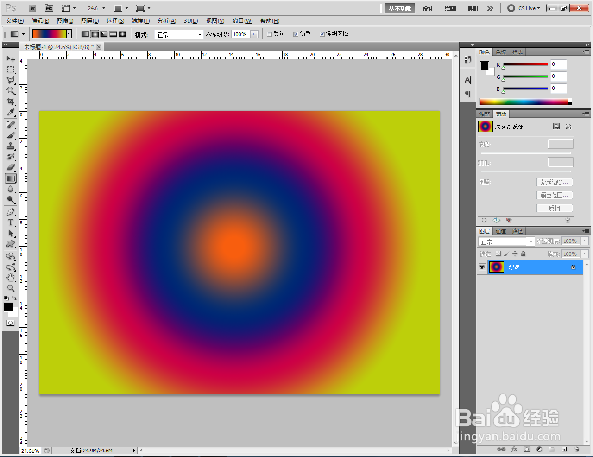Toggle the 仿色 dither checkbox

point(296,34)
